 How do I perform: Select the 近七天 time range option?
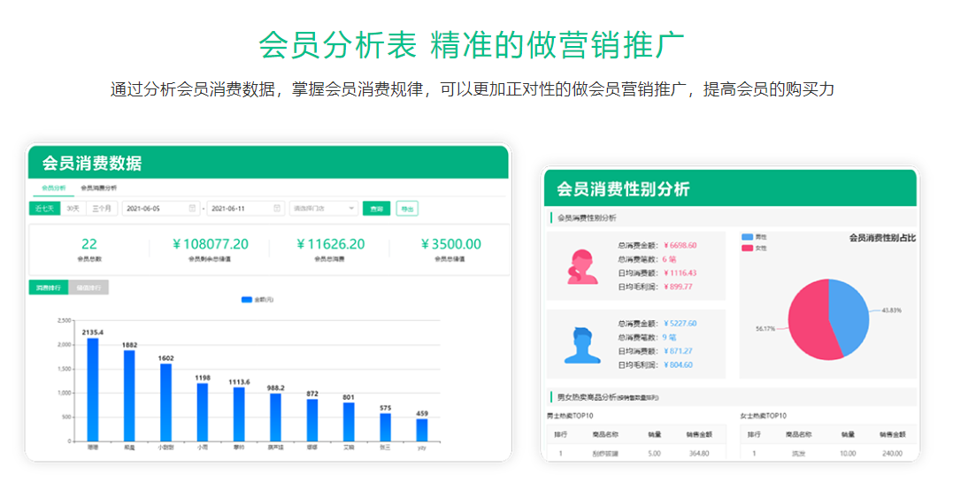(x=45, y=209)
